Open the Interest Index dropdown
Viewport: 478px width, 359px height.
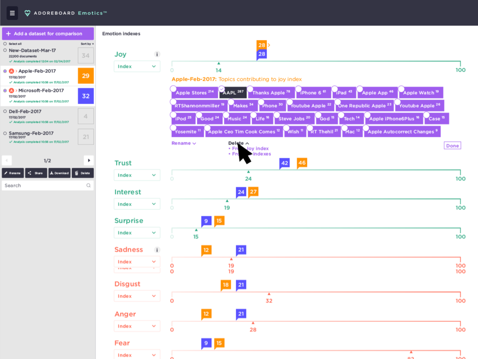pyautogui.click(x=137, y=204)
